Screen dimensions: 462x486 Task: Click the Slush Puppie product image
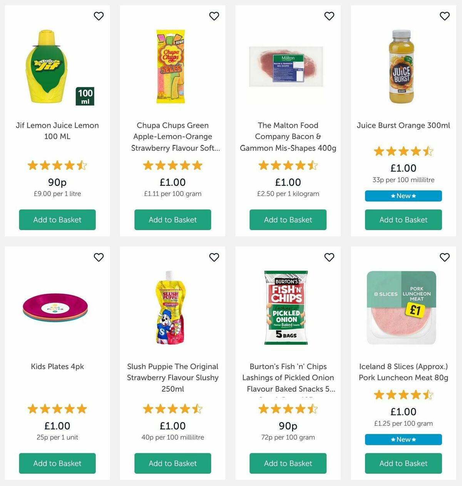[x=172, y=306]
